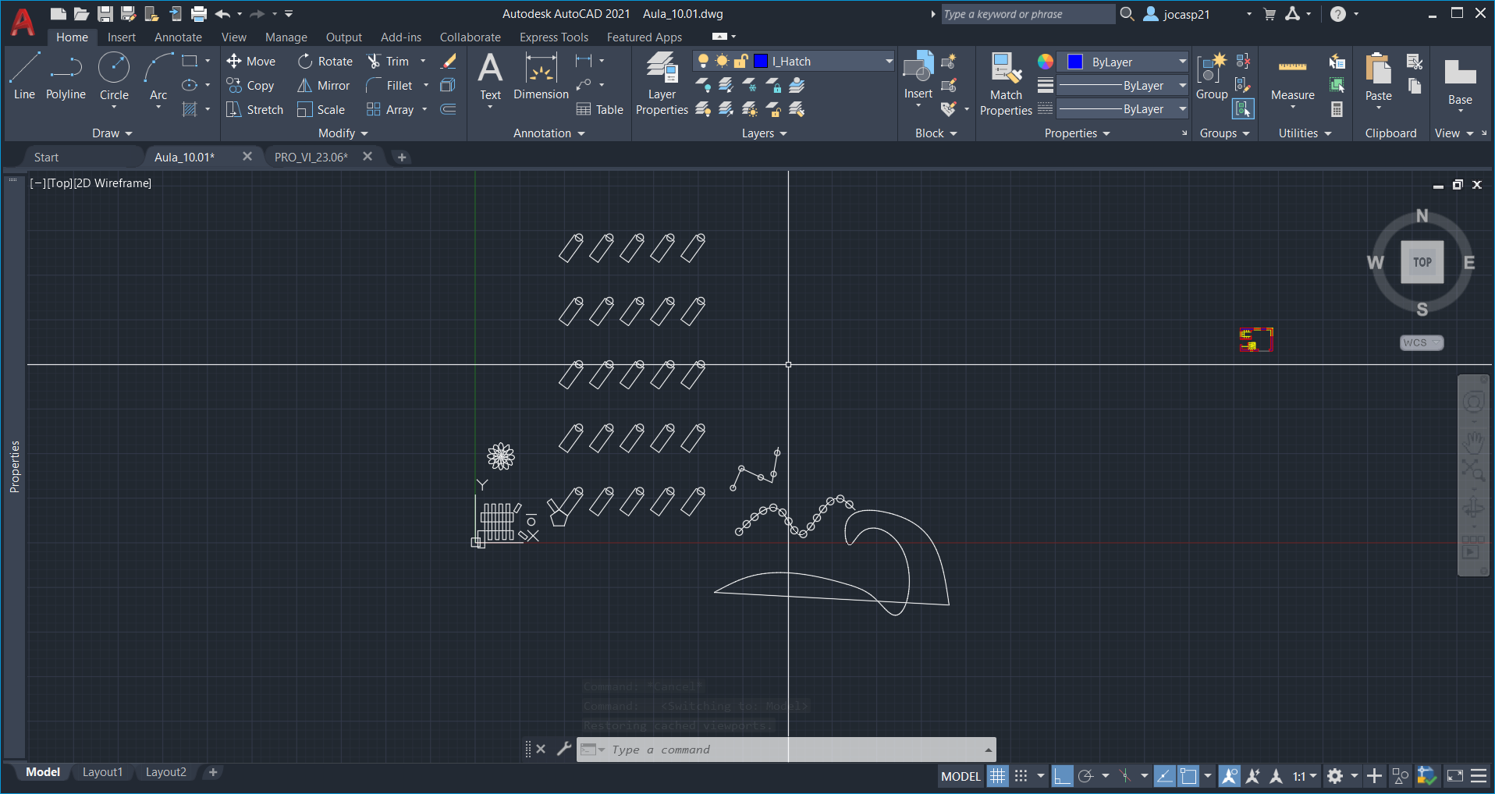Open Layer Properties manager
The height and width of the screenshot is (794, 1495).
coord(662,83)
